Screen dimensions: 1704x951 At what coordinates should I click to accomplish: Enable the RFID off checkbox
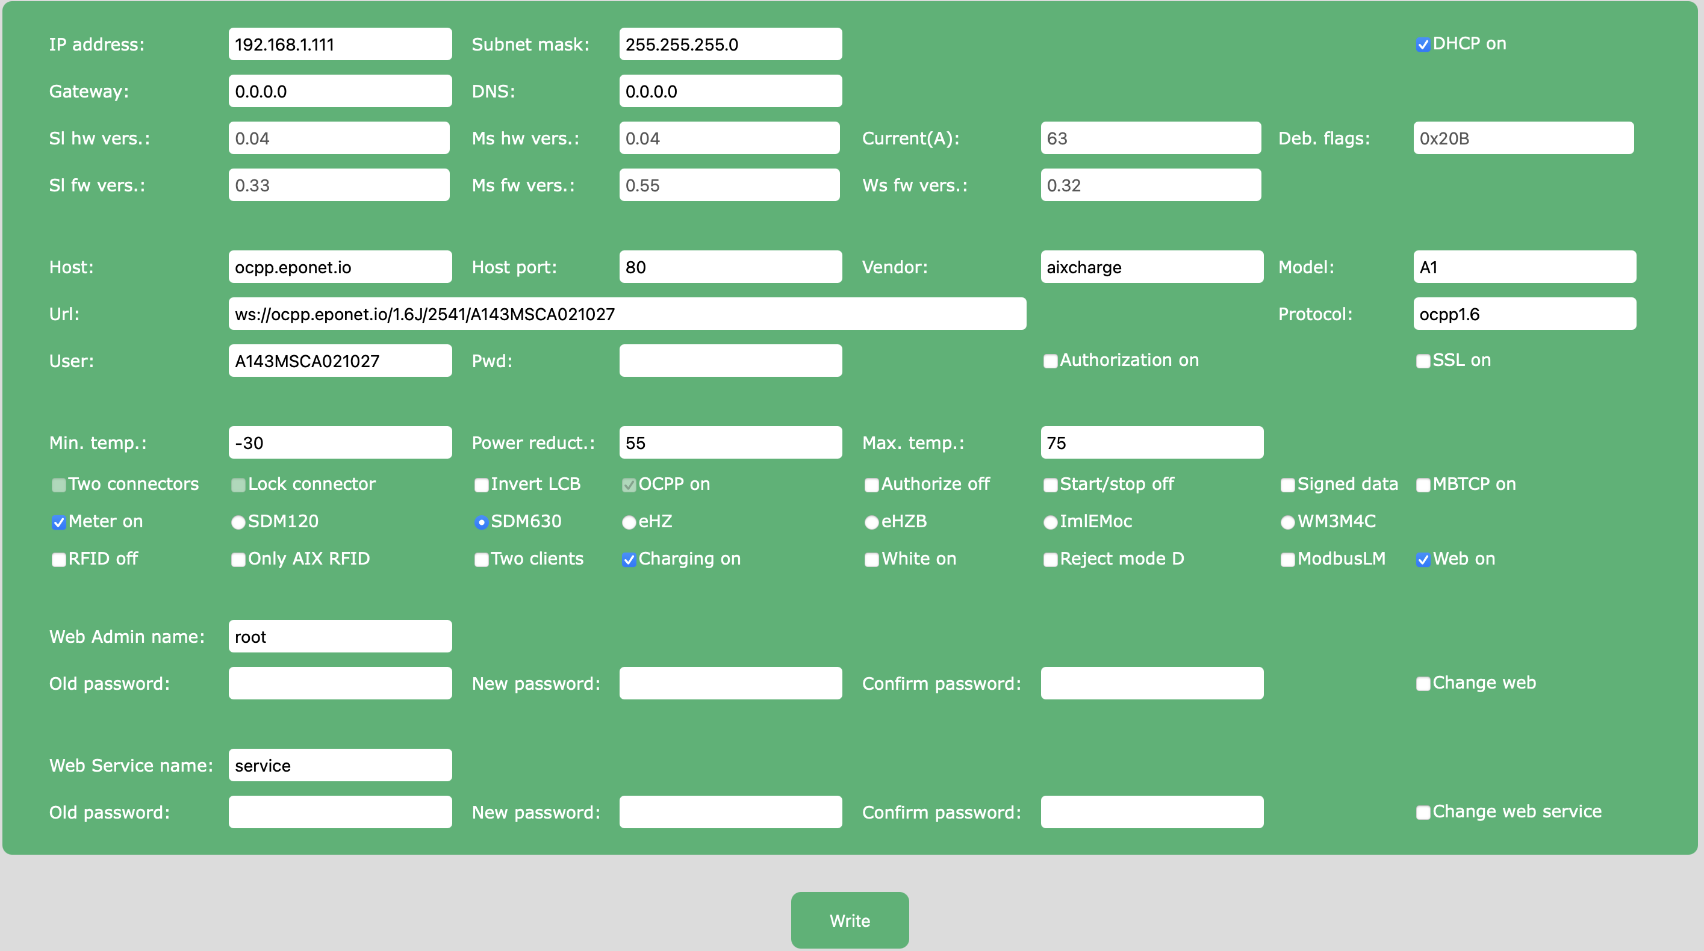59,560
